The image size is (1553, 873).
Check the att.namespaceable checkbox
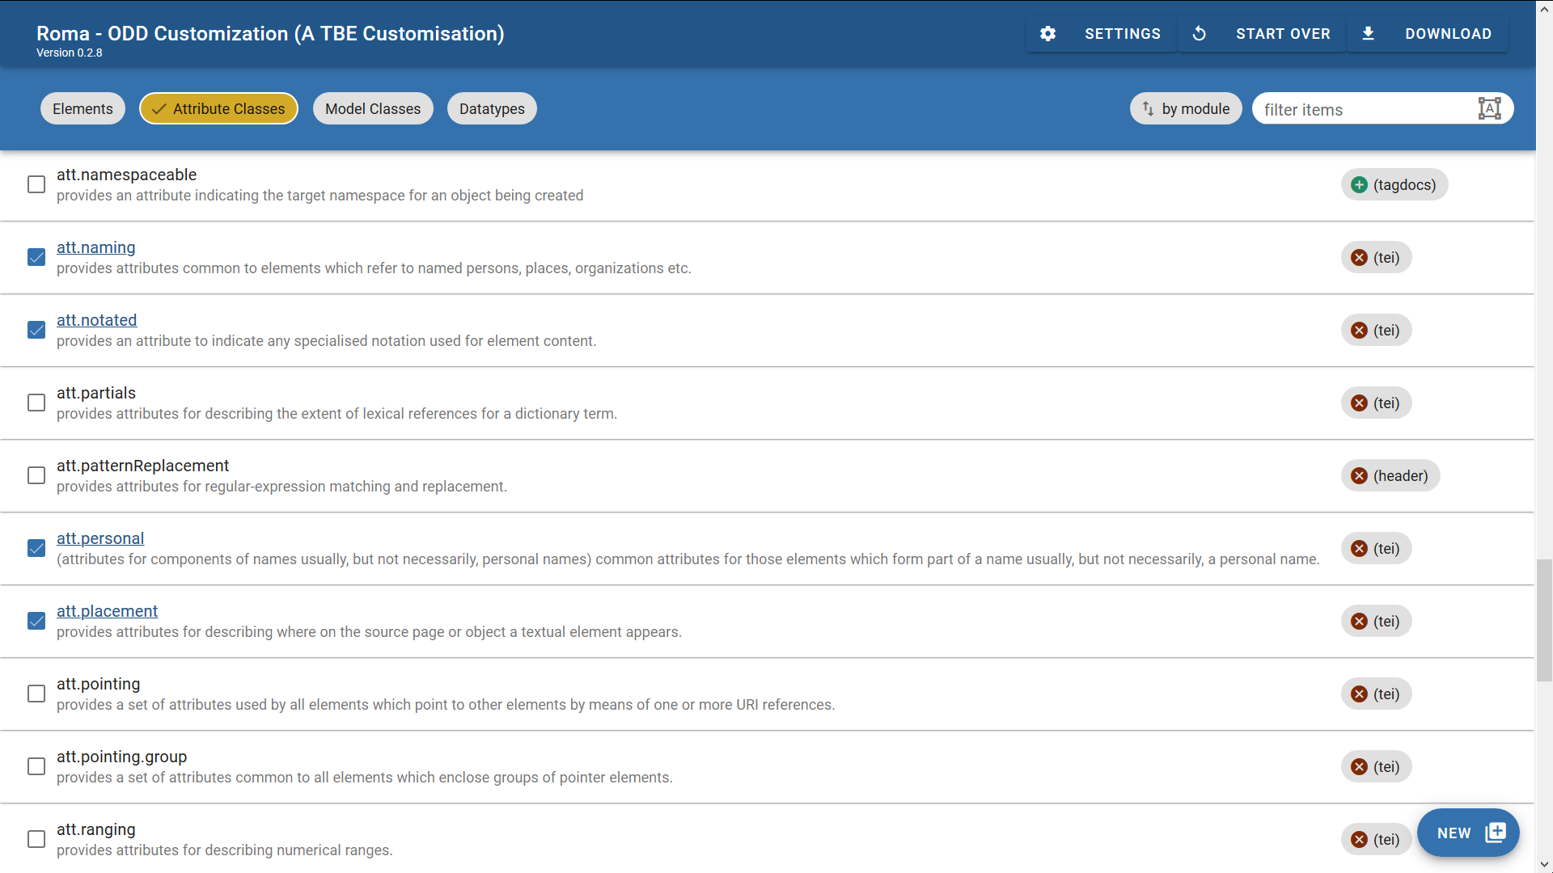pyautogui.click(x=36, y=185)
